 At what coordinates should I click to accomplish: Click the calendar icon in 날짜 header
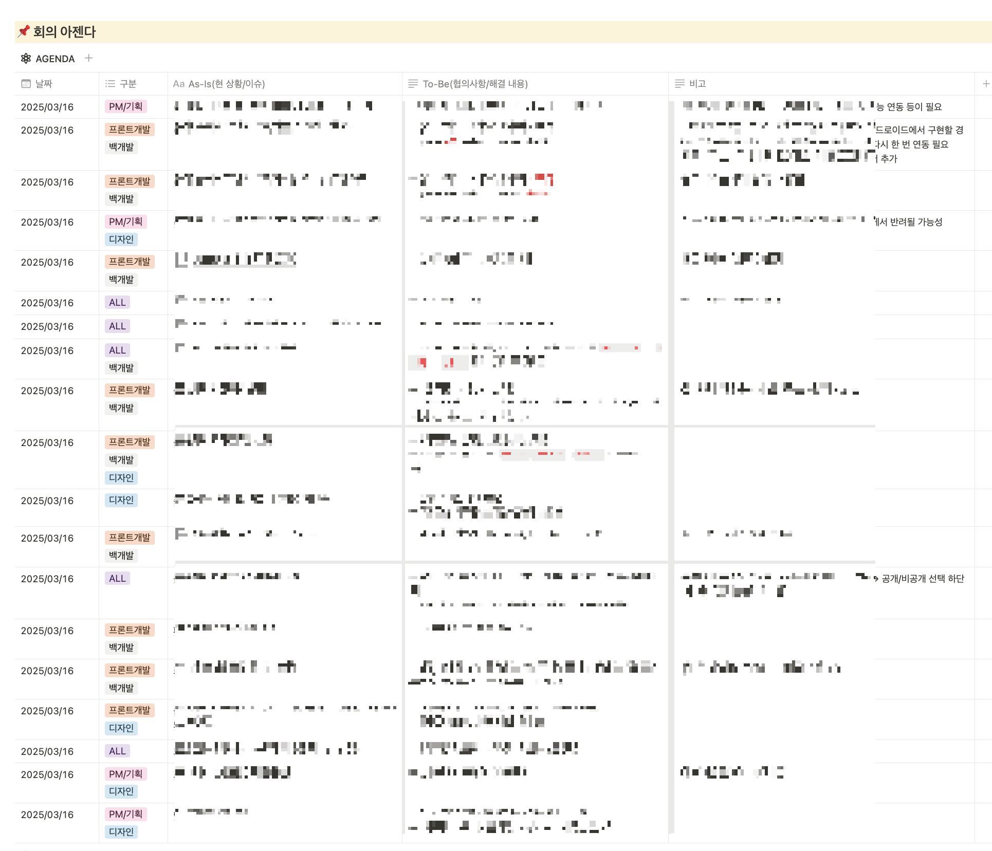26,84
